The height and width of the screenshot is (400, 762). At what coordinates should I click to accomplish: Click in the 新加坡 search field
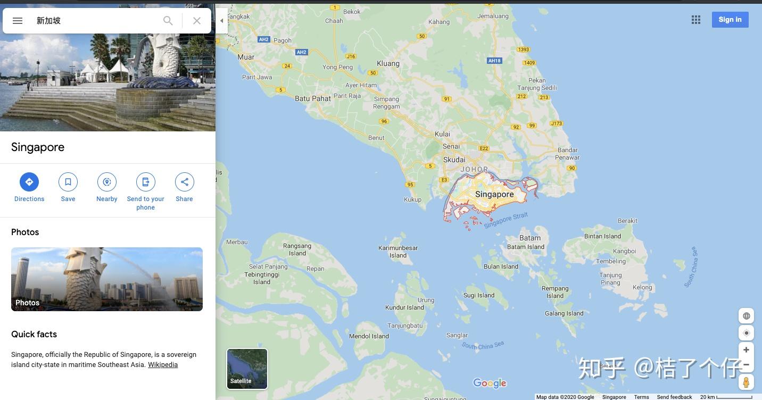point(96,21)
